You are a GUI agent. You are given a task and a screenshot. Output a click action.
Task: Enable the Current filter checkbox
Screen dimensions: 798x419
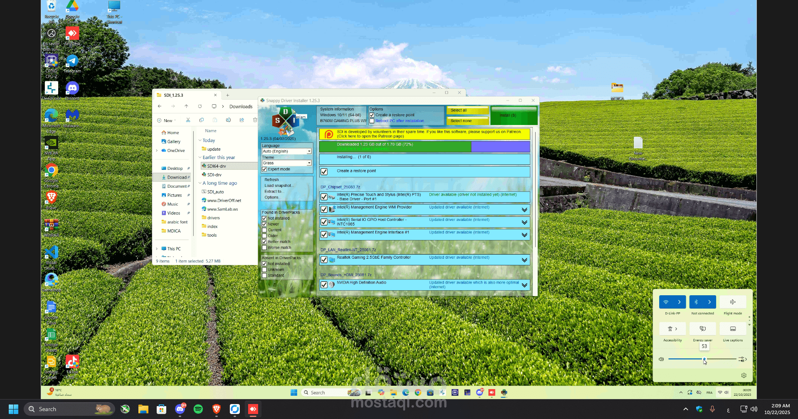264,230
